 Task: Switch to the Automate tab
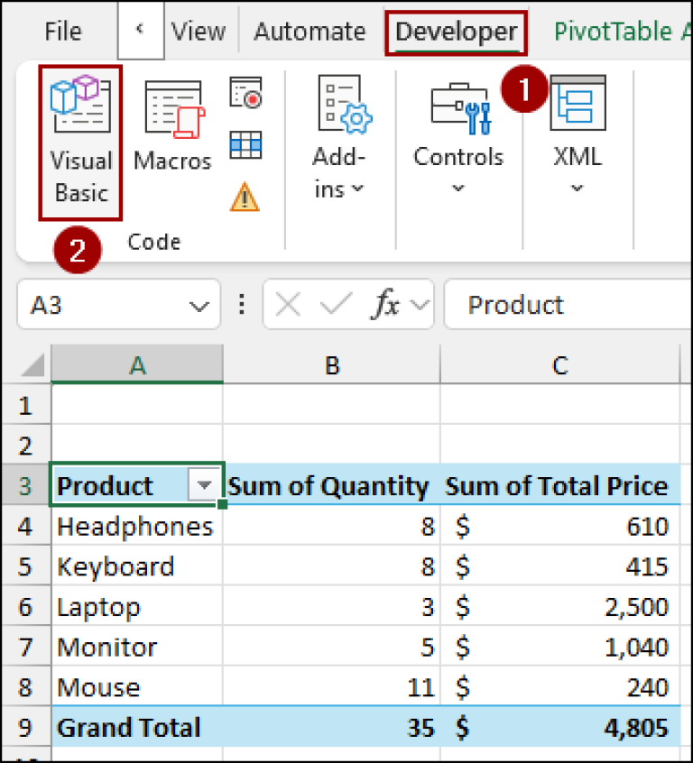(310, 32)
